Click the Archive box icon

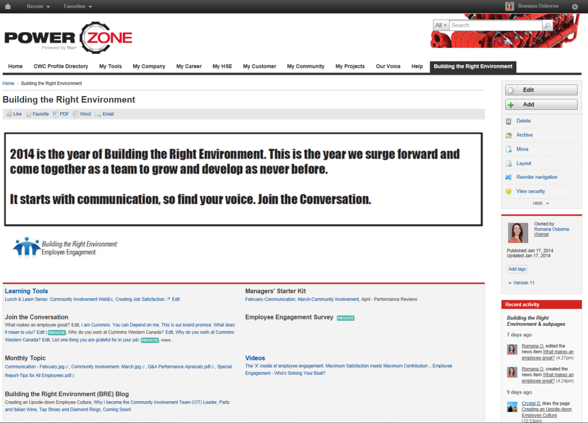[x=509, y=135]
